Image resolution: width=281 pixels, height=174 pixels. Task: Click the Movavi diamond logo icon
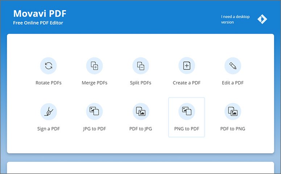[262, 19]
